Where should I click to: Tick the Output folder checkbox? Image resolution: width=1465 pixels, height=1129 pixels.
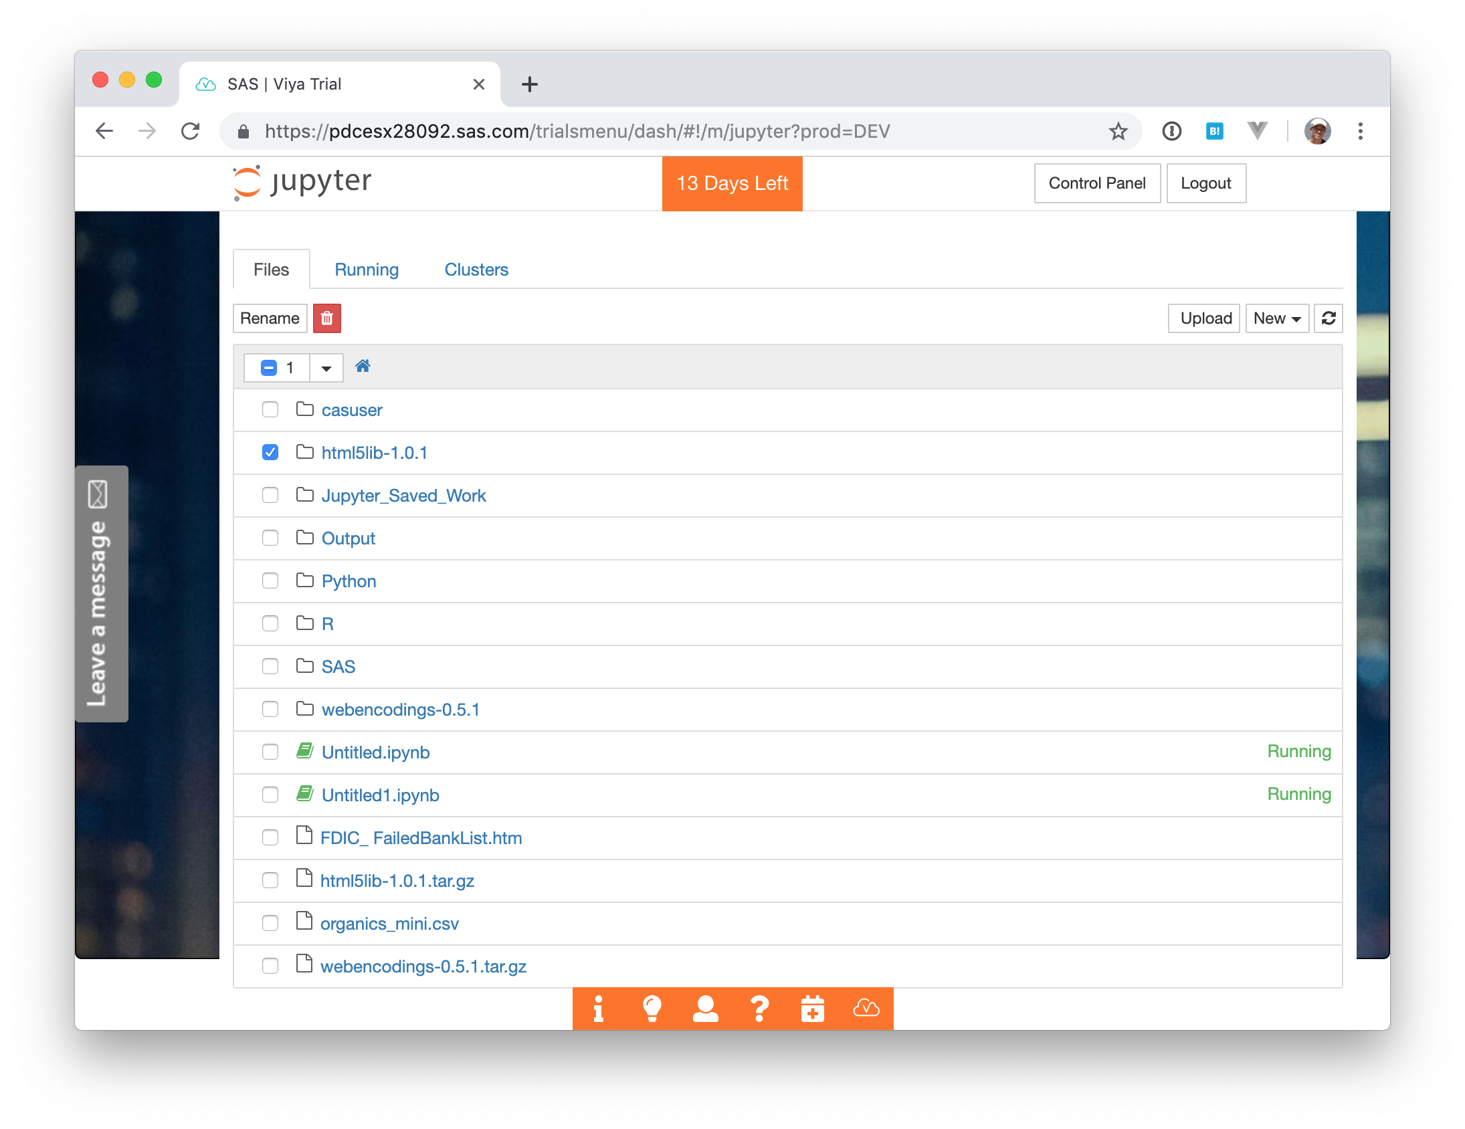coord(270,538)
